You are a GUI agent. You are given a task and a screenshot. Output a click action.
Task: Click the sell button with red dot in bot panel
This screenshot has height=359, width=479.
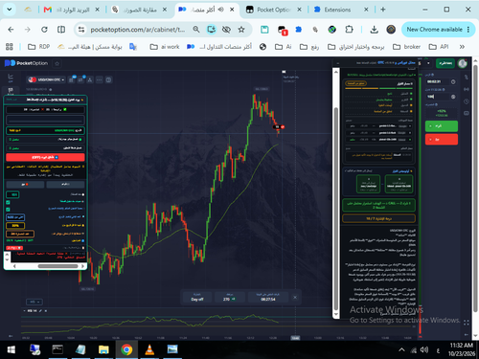pyautogui.click(x=25, y=185)
